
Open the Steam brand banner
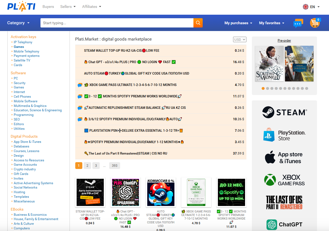[x=284, y=112]
